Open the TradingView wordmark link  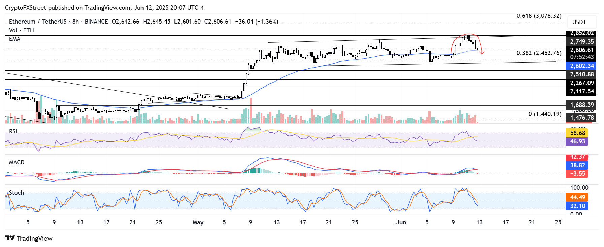34,238
